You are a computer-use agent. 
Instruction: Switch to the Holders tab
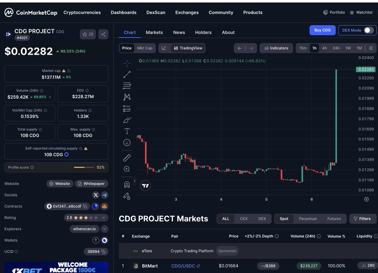tap(203, 32)
